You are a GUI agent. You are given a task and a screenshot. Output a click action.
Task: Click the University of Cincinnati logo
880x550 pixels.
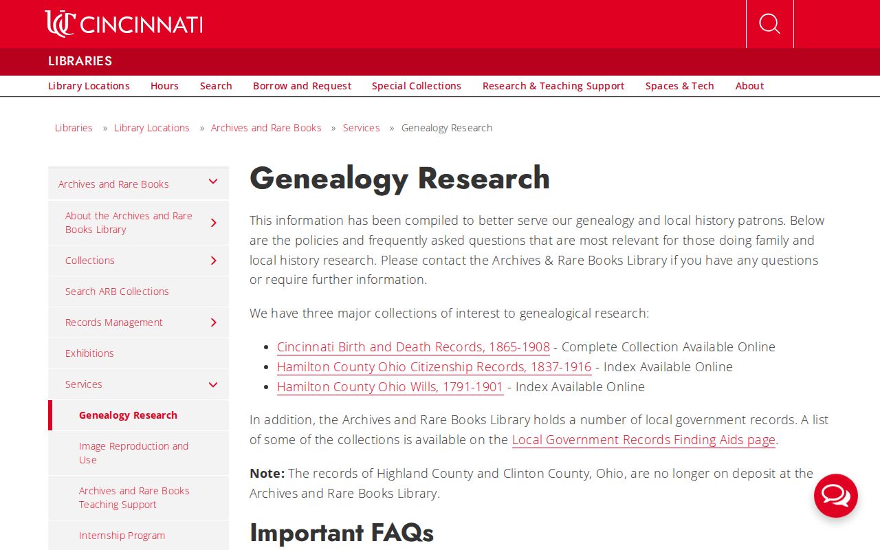click(124, 24)
